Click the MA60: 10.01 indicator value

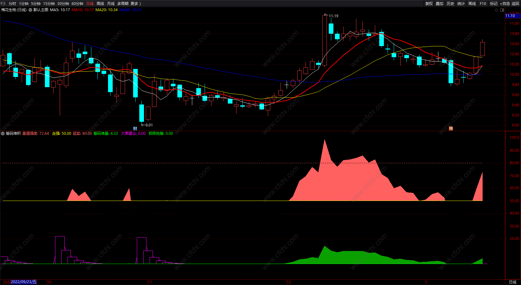(x=130, y=10)
